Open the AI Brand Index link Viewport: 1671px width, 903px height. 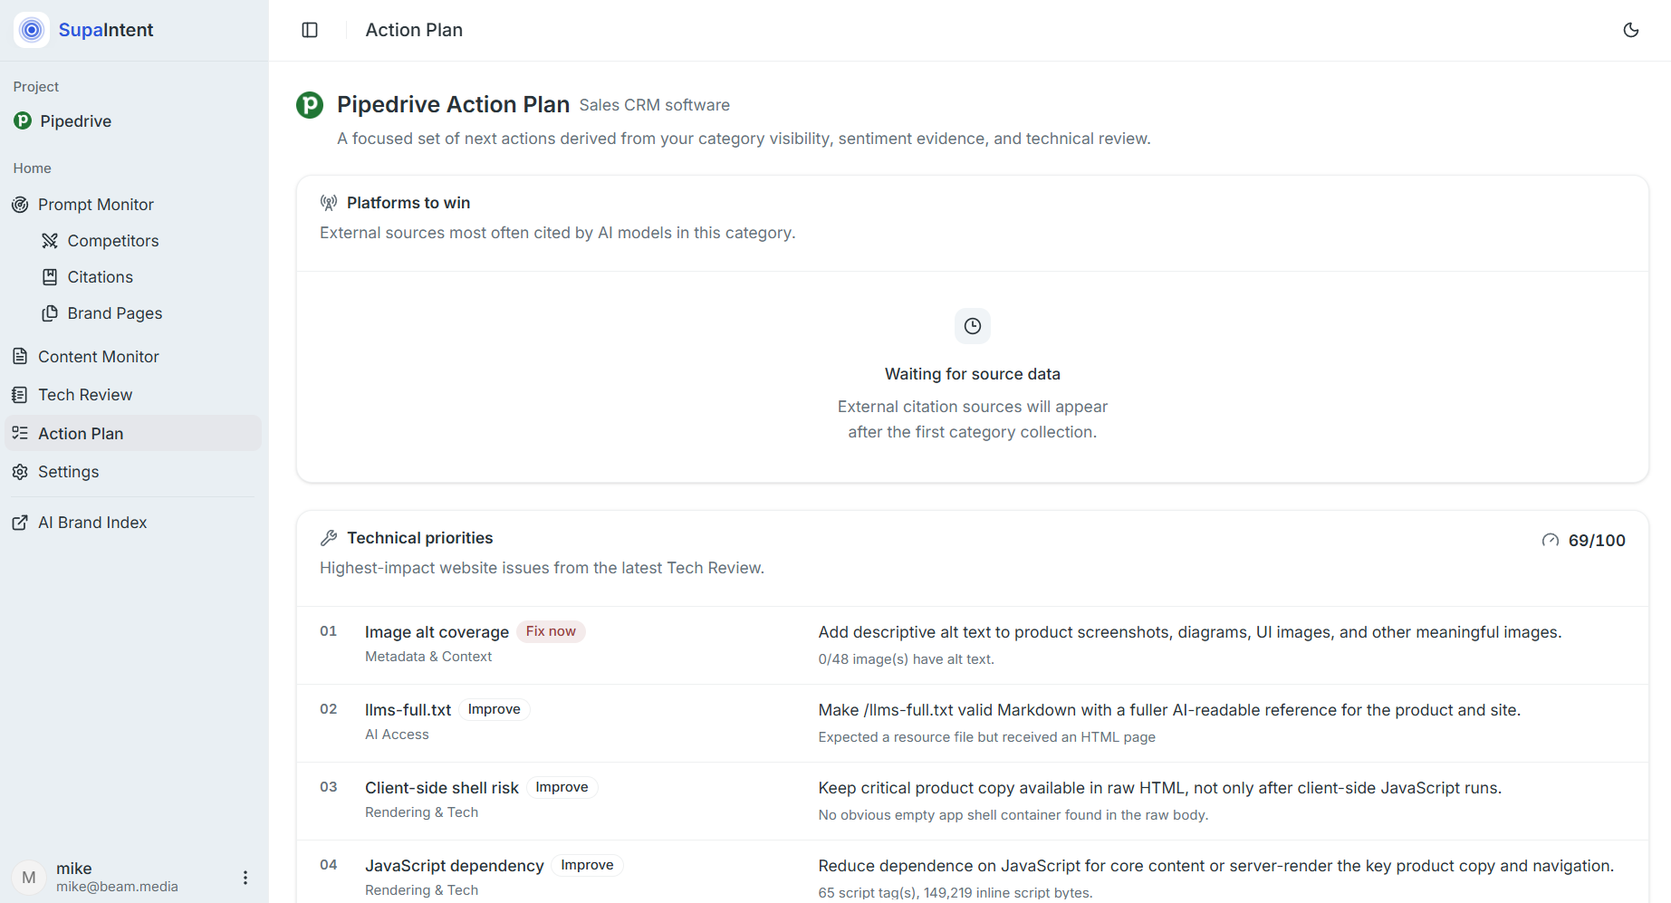92,523
